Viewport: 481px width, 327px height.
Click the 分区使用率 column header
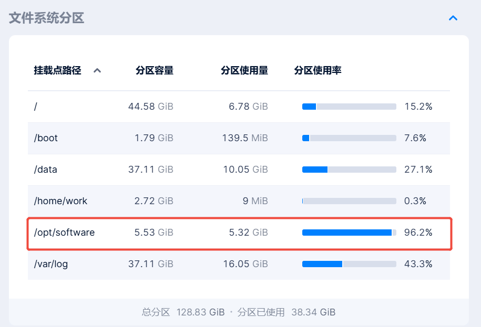pyautogui.click(x=318, y=70)
